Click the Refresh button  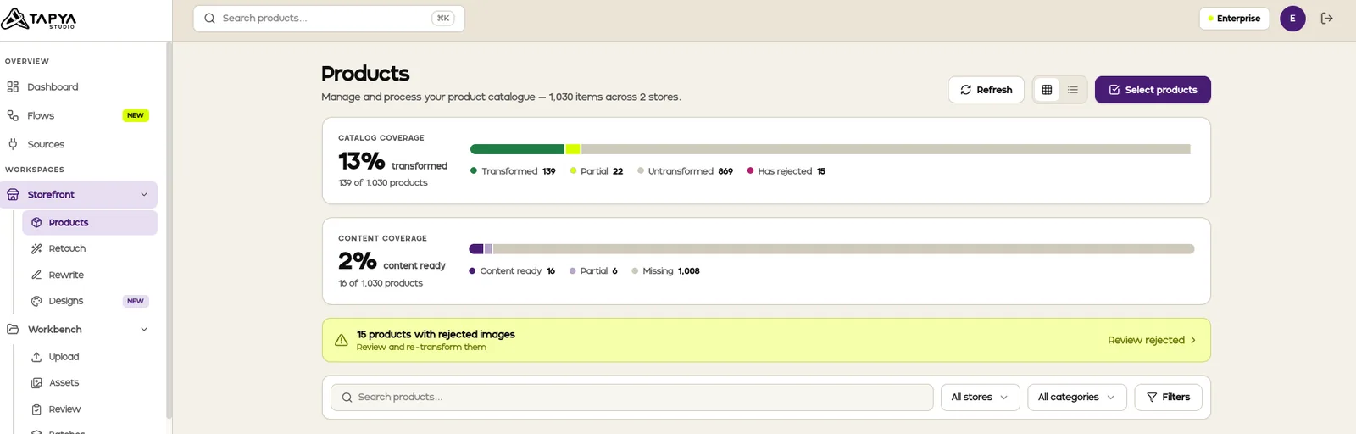(x=986, y=90)
